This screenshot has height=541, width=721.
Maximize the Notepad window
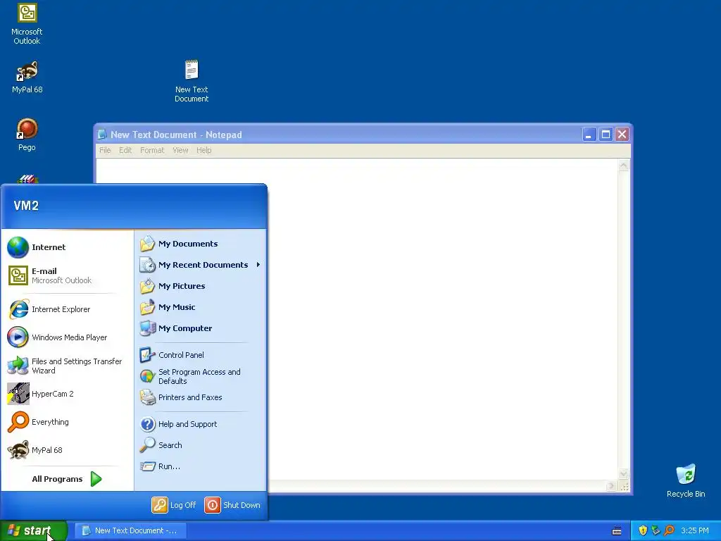[606, 135]
